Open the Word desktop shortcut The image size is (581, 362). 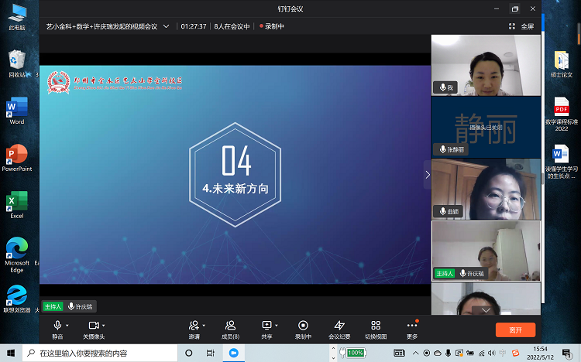16,109
